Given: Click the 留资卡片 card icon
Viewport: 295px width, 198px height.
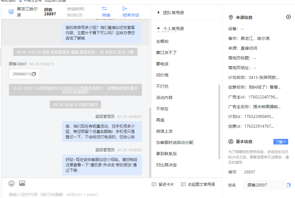Looking at the screenshot, I should point(154,184).
